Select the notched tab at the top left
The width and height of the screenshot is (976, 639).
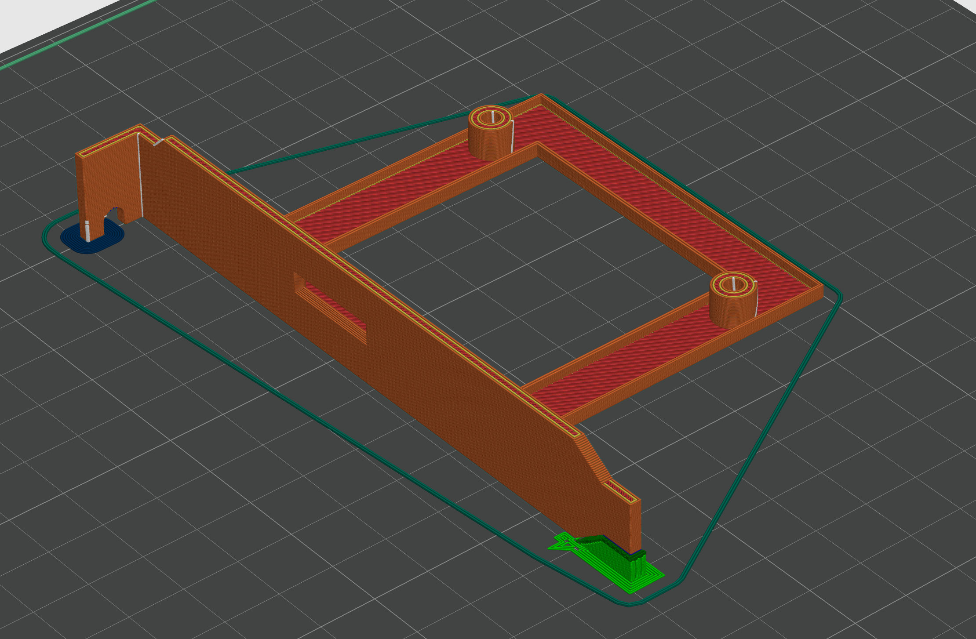[x=110, y=176]
